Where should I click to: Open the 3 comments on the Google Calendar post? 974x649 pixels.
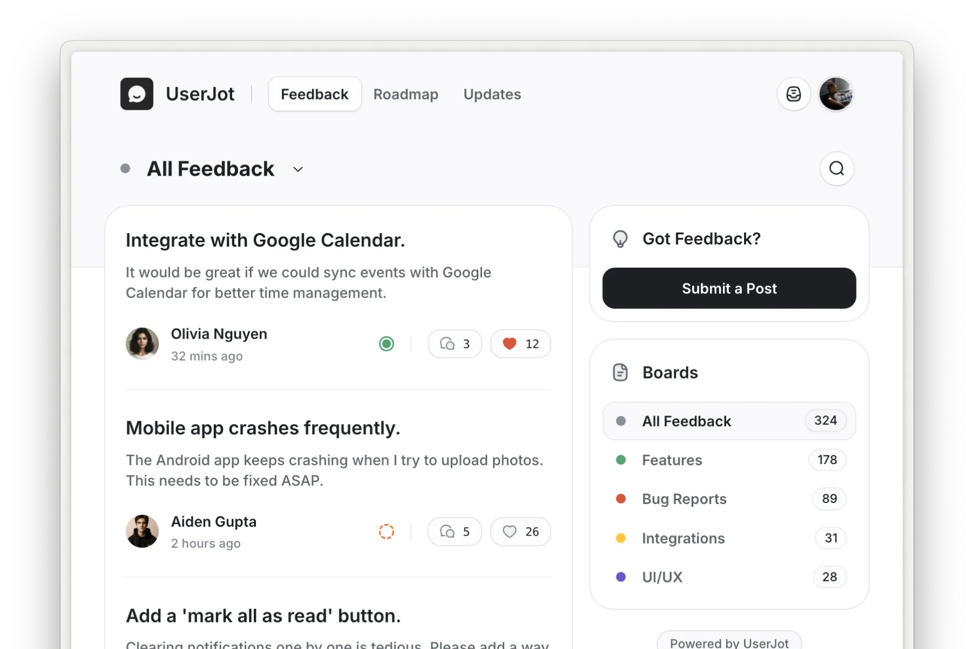(x=455, y=343)
